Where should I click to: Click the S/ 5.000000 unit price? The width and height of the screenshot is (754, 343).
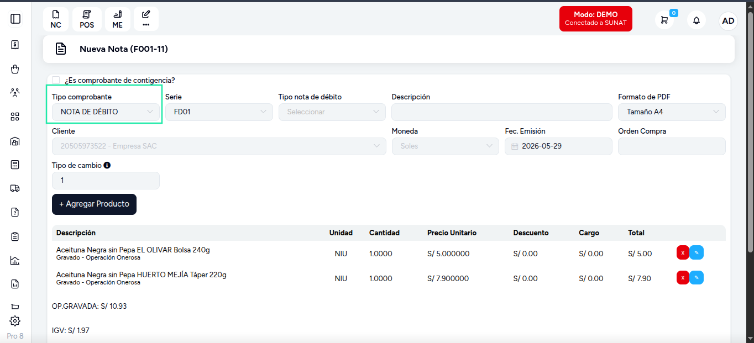pos(448,254)
